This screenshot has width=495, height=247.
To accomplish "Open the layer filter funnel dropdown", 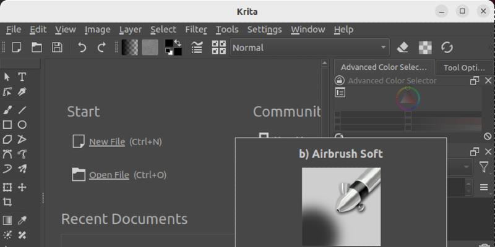I will tap(484, 167).
